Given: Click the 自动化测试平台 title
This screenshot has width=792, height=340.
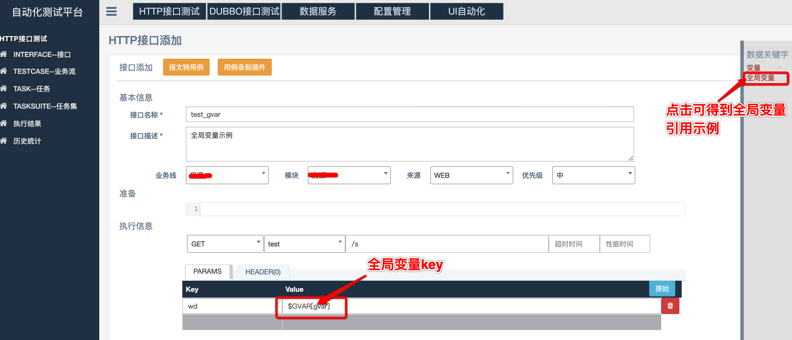Looking at the screenshot, I should click(47, 12).
